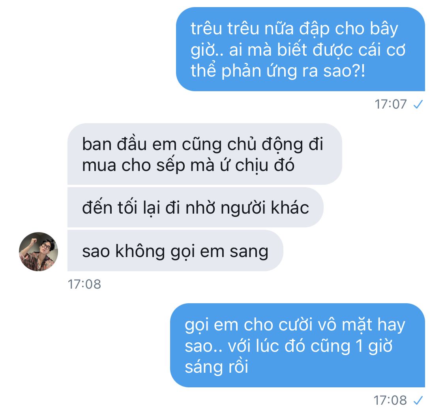444x413 pixels.
Task: Select the gray message 'ban đầu em cũng chủ động'
Action: 205,154
